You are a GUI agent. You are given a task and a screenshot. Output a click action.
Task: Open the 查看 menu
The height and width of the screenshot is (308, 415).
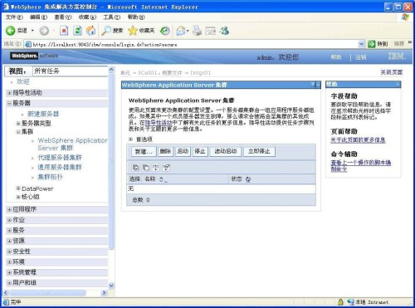63,17
